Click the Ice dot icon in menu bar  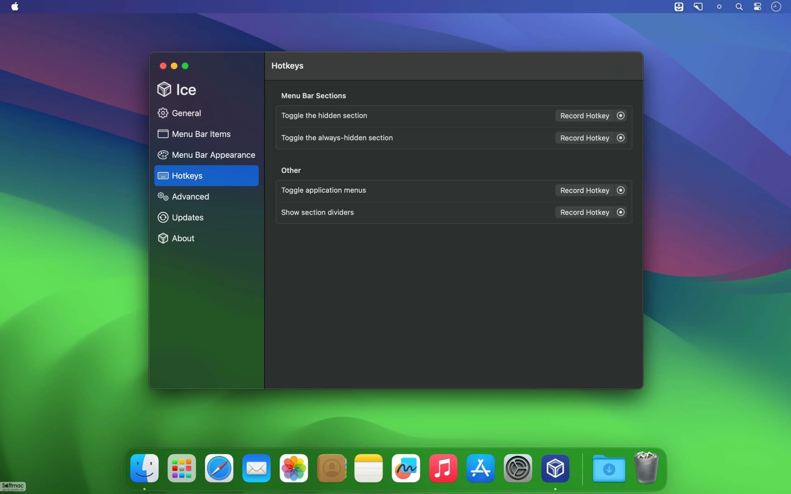point(719,7)
